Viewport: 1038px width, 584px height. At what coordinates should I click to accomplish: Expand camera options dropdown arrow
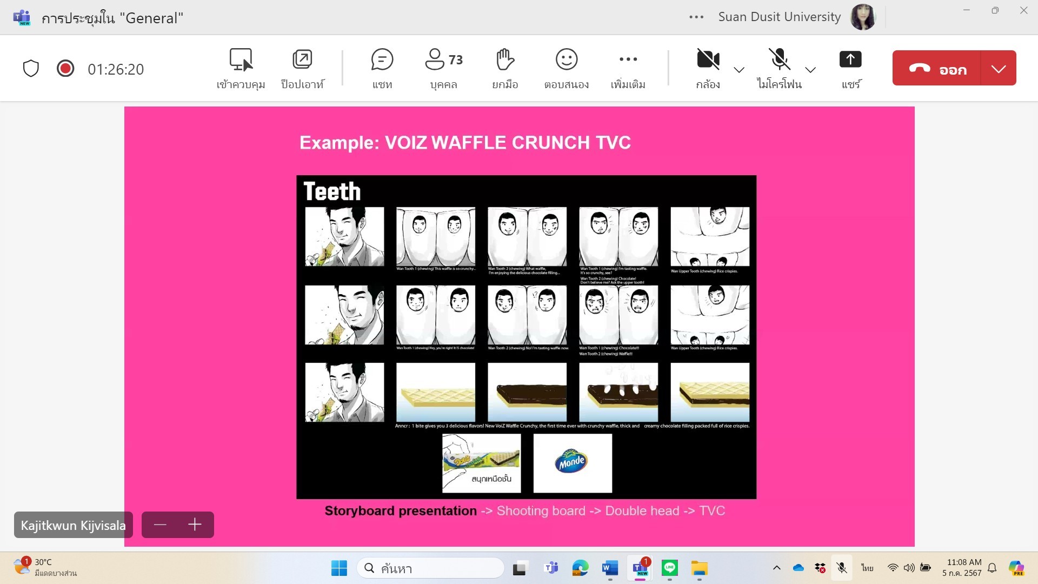[x=739, y=70]
